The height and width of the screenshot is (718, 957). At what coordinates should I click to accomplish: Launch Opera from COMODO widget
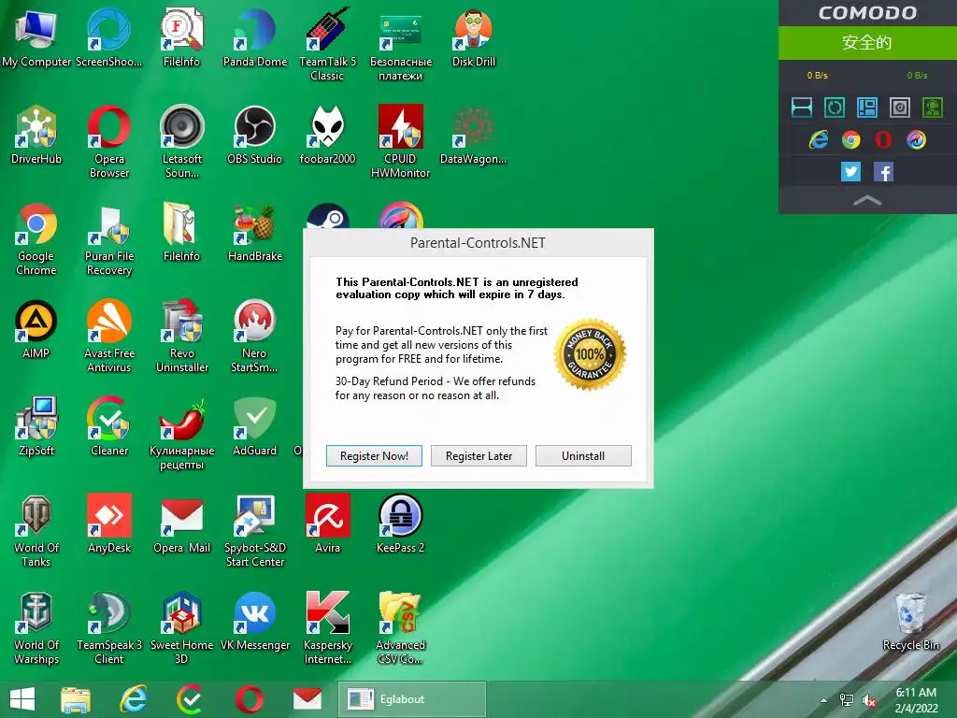click(883, 140)
